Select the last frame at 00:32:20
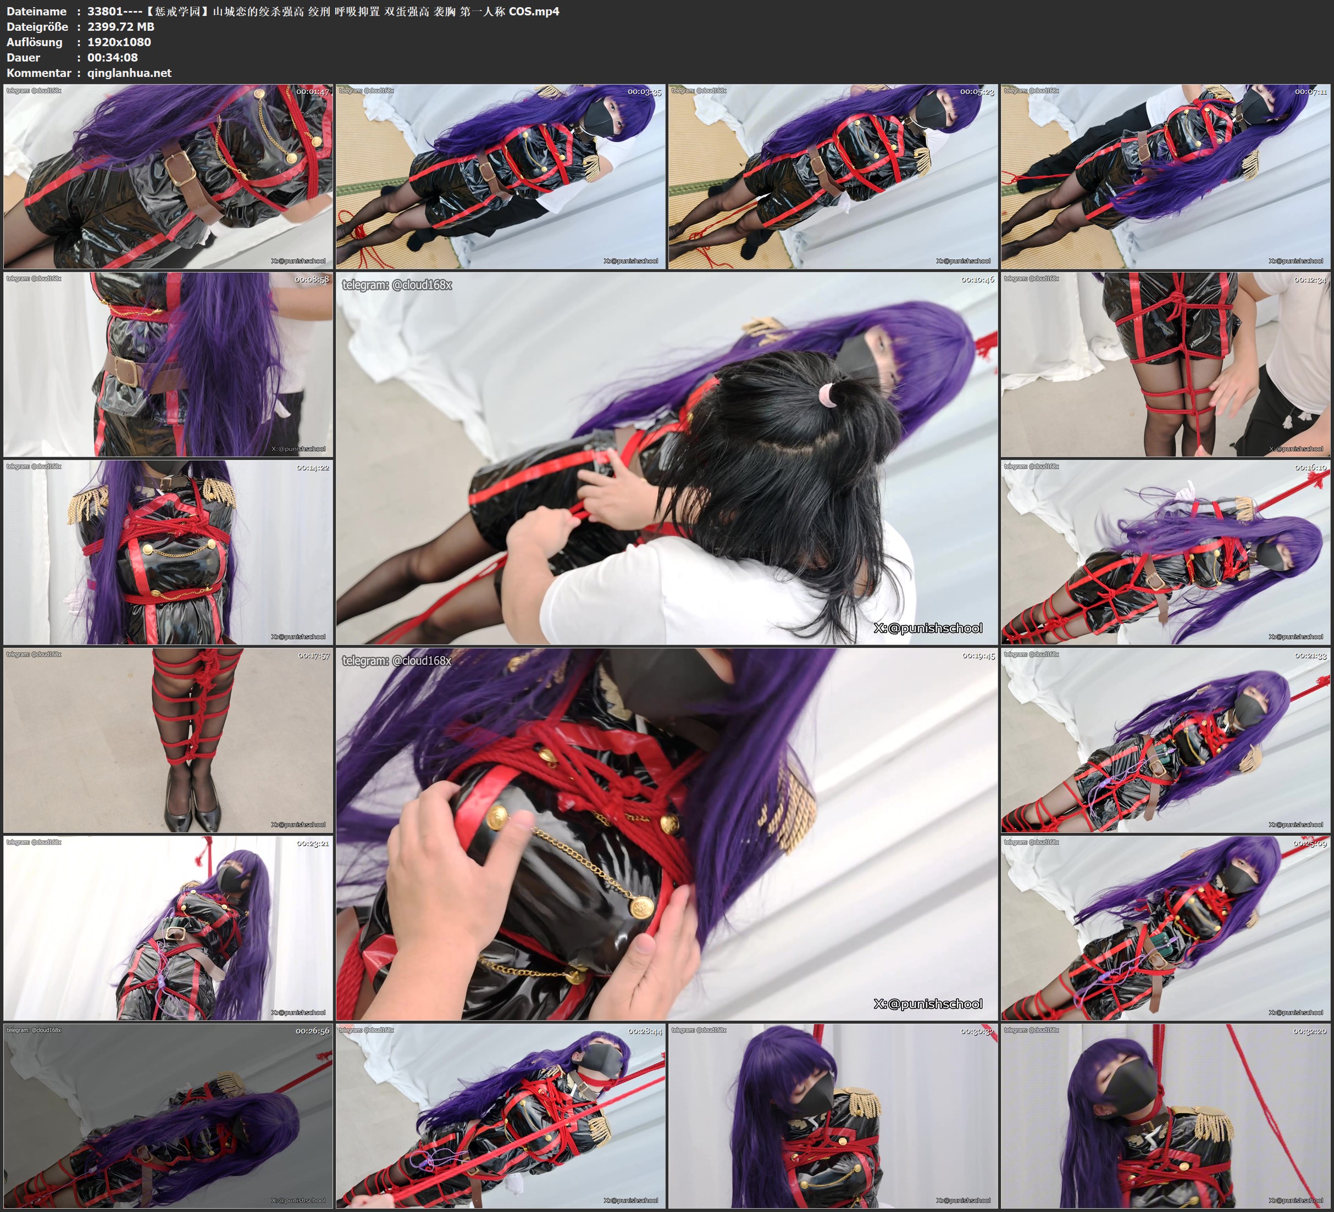 click(x=1165, y=1115)
